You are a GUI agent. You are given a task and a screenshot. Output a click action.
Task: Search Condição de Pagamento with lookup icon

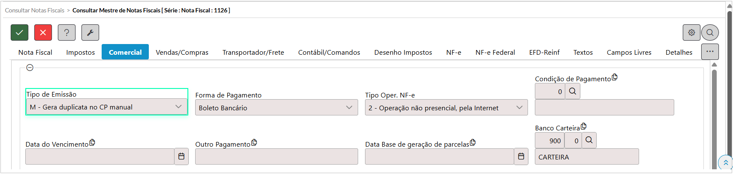point(573,91)
